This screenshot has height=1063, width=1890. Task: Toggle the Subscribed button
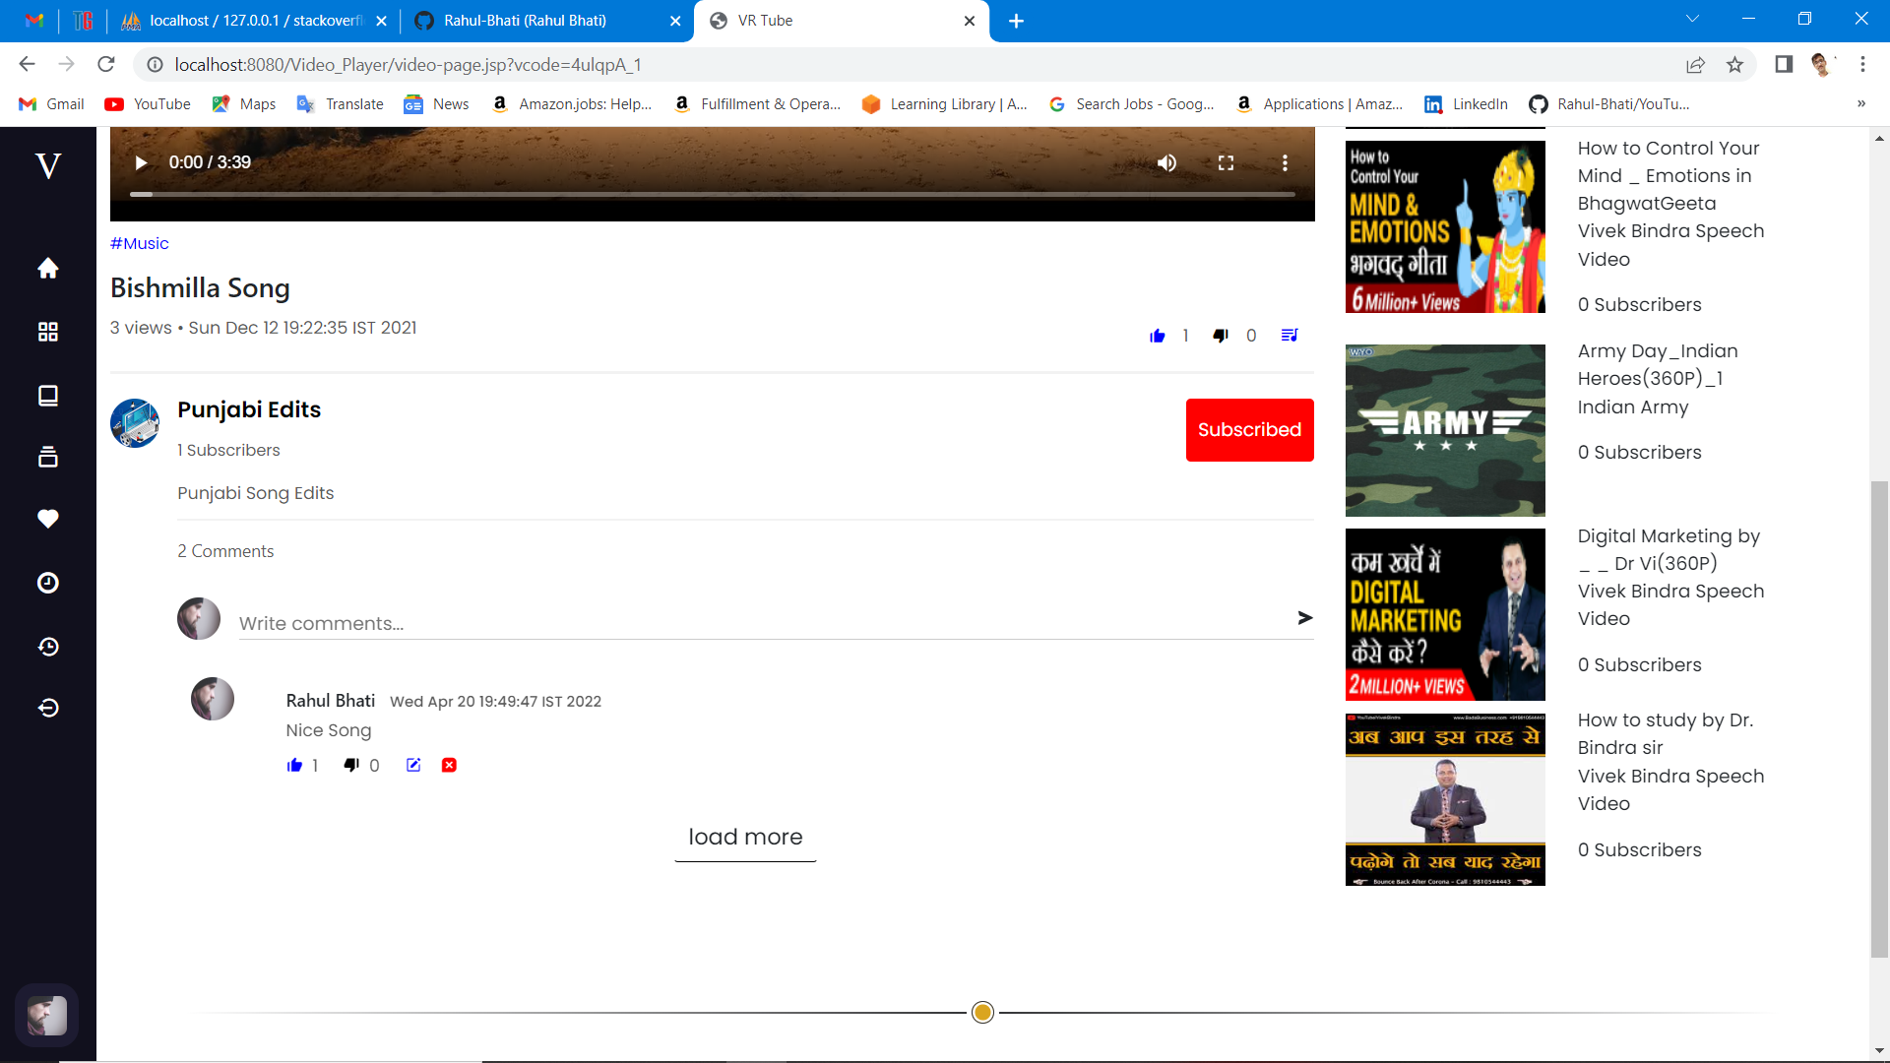tap(1249, 429)
